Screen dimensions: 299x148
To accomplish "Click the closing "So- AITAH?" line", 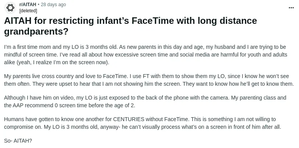I will pos(18,141).
